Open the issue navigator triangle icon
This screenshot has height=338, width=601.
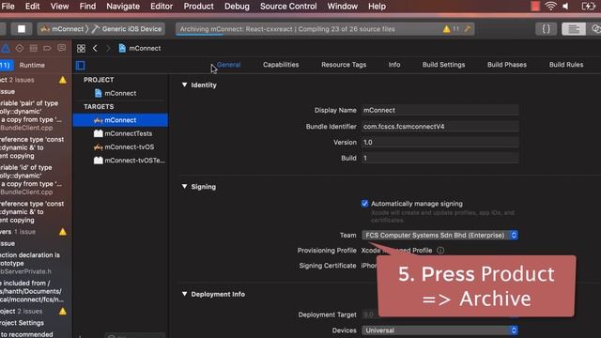point(6,48)
